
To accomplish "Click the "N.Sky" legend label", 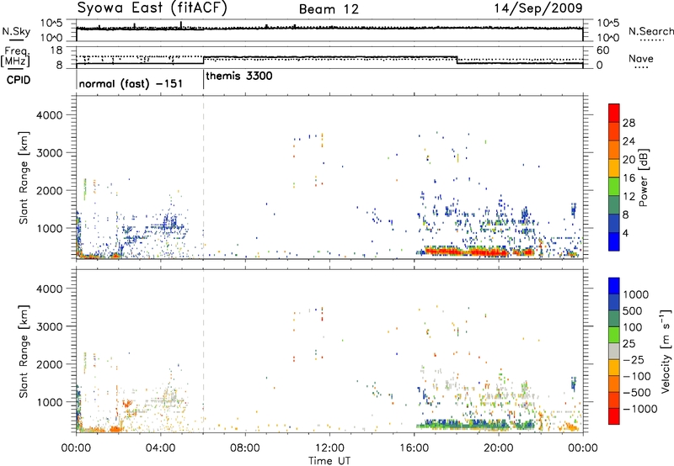I will [16, 32].
